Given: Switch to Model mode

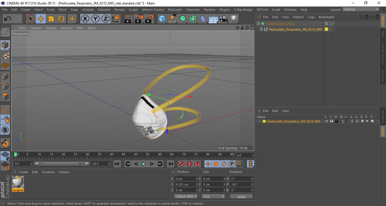Looking at the screenshot, I should click(x=5, y=45).
